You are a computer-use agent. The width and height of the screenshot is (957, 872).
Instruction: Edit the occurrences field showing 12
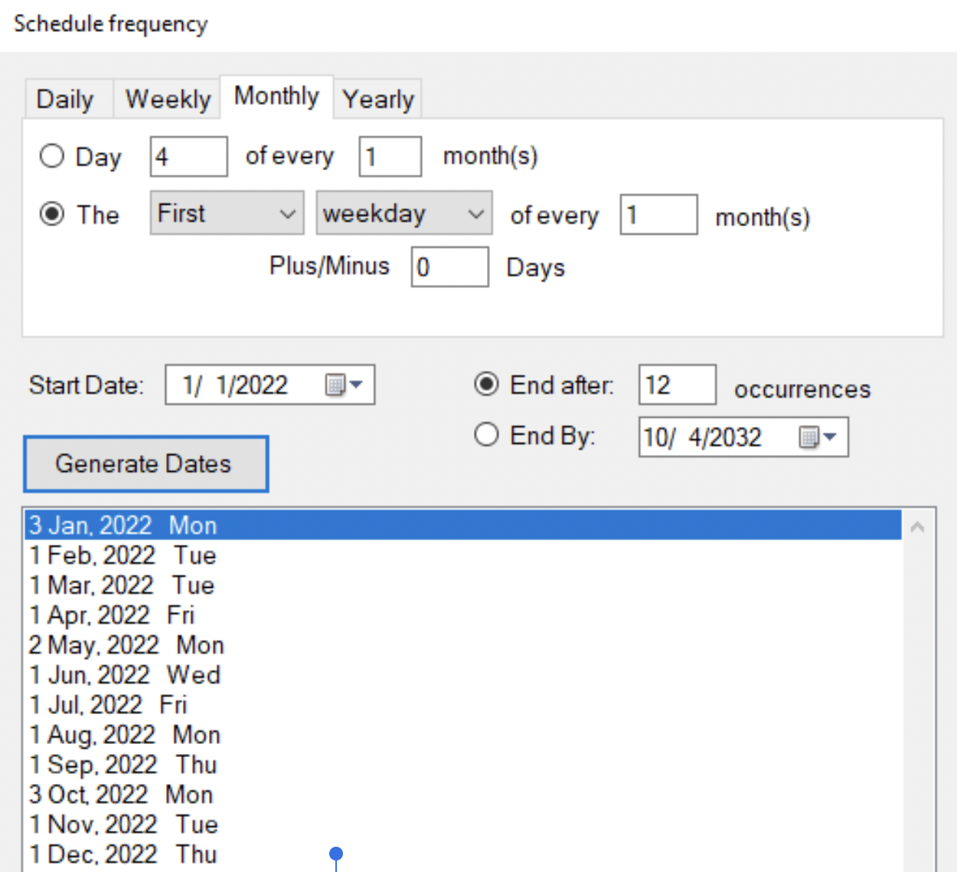point(676,384)
